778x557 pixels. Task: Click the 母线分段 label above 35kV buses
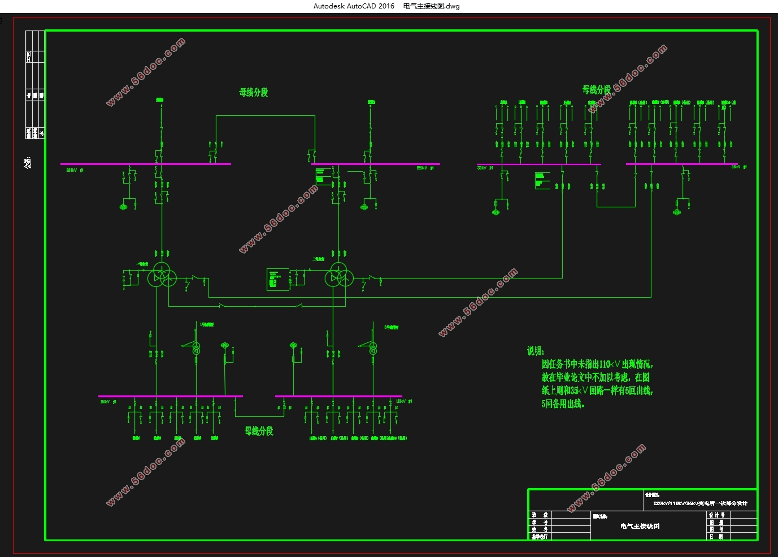point(597,90)
